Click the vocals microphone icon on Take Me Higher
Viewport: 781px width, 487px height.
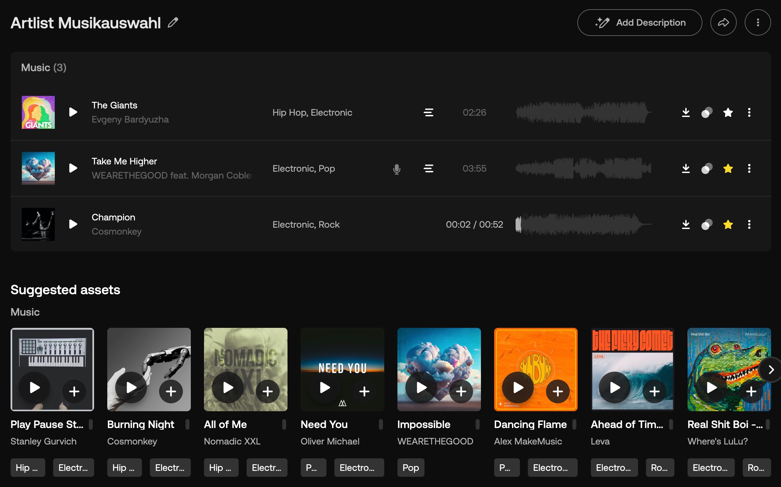tap(396, 169)
